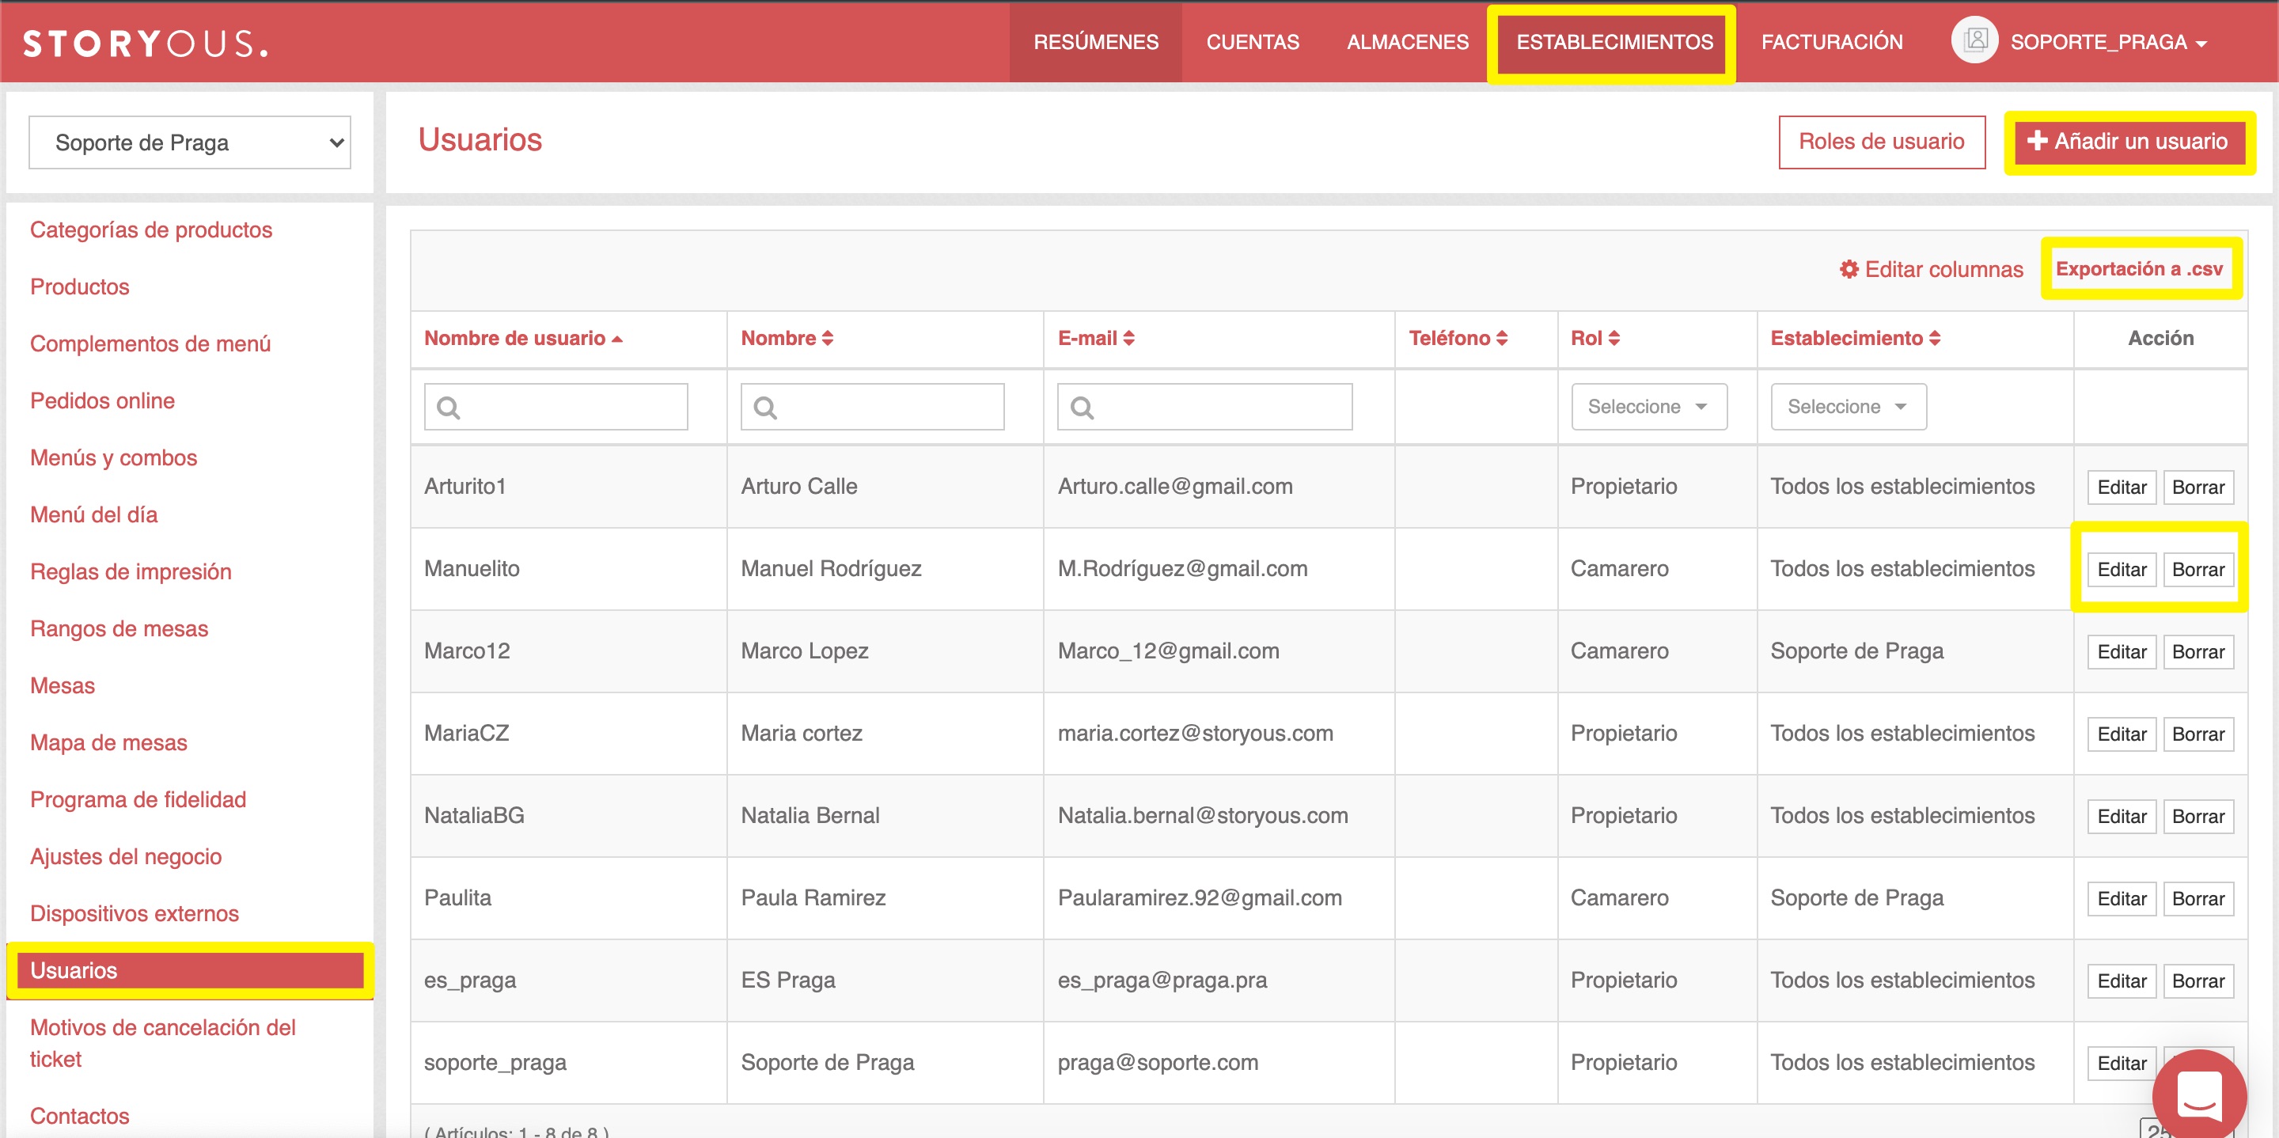Viewport: 2279px width, 1138px height.
Task: Sort the Nombre column
Action: tap(787, 338)
